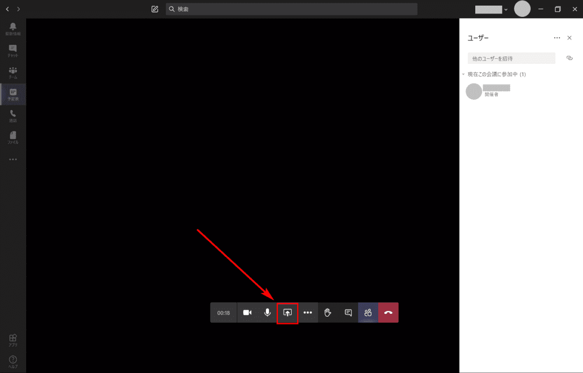The width and height of the screenshot is (583, 373).
Task: Toggle the camera in the meeting toolbar
Action: click(247, 313)
